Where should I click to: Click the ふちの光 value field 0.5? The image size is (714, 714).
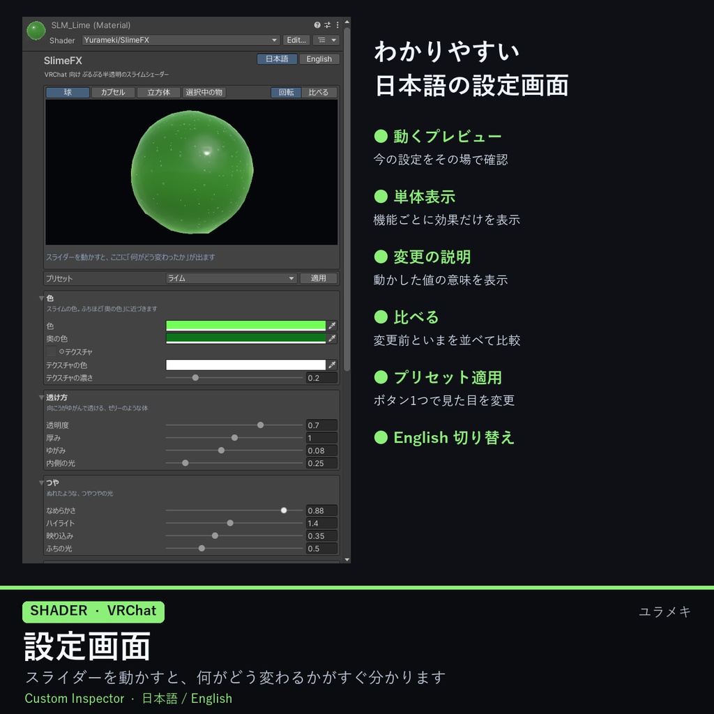pos(321,549)
